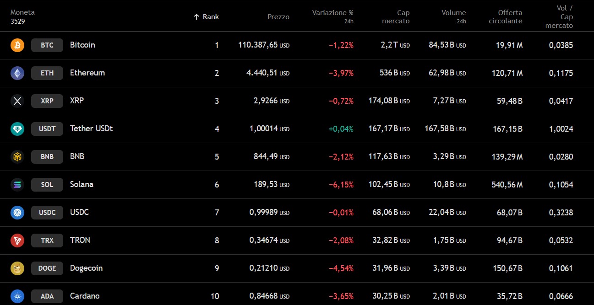Viewport: 594px width, 305px height.
Task: Sort by Prezzo column header
Action: click(278, 17)
